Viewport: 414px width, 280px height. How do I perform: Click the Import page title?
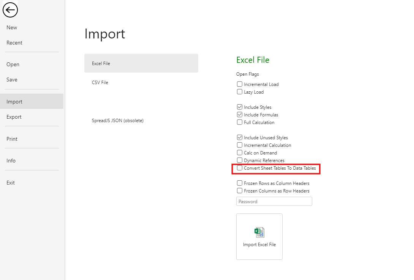click(104, 34)
